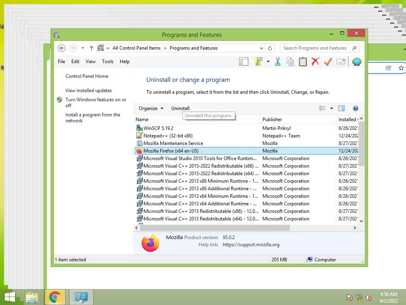Go up one level with the Up arrow

[x=92, y=48]
